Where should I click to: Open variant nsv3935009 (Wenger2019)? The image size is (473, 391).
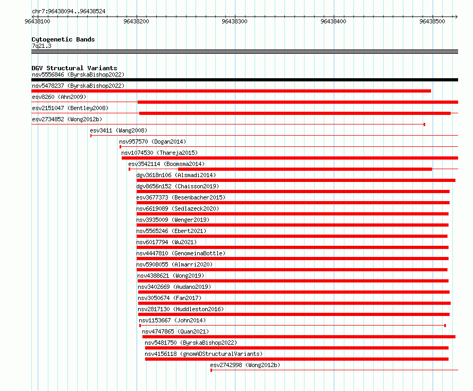click(173, 220)
